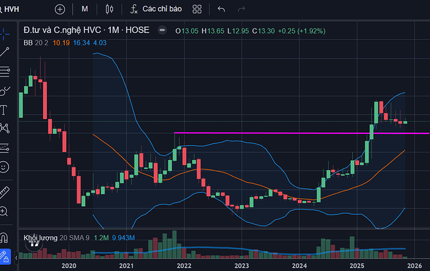The image size is (430, 271).
Task: Open the HVH symbol search
Action: tap(9, 9)
